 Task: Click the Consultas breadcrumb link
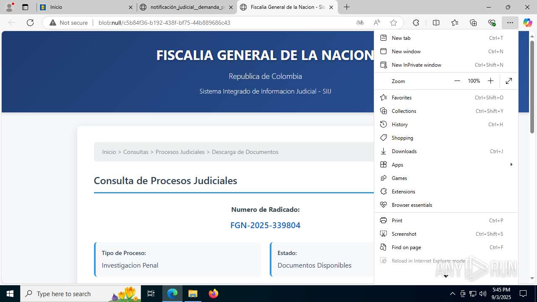136,152
